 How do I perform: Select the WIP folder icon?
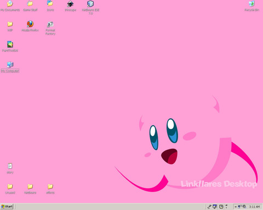[x=10, y=26]
